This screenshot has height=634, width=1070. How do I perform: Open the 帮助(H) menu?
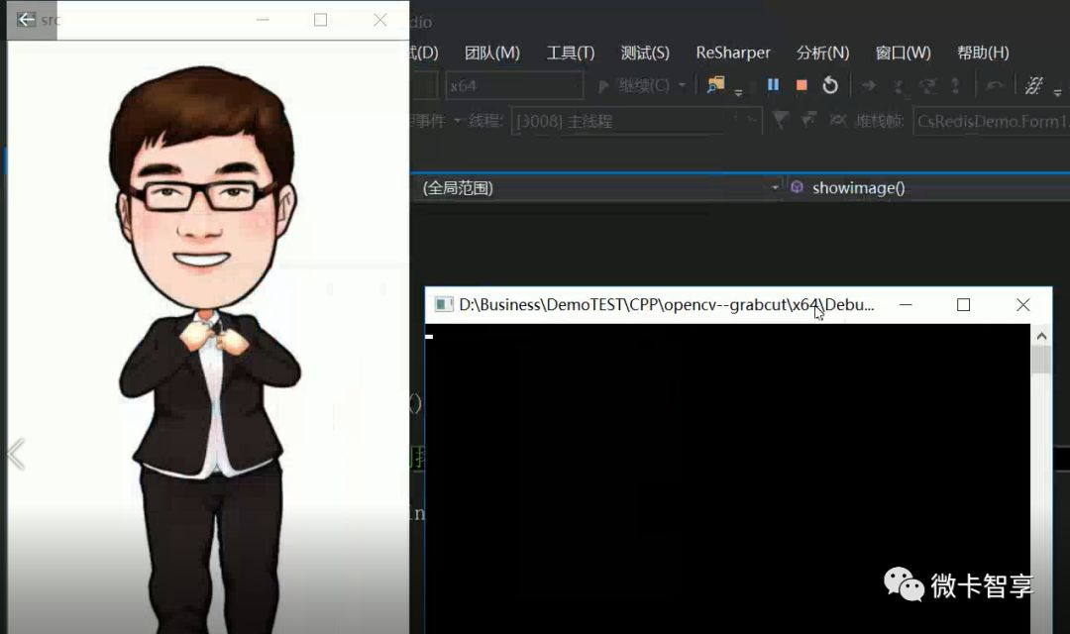(x=983, y=53)
